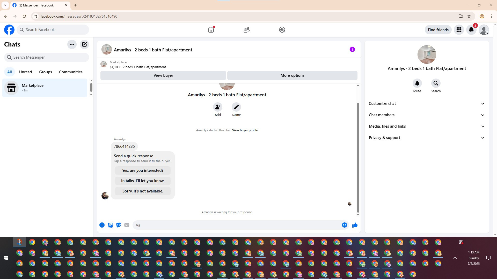The width and height of the screenshot is (497, 279).
Task: Expand the Chat members section
Action: click(x=426, y=115)
